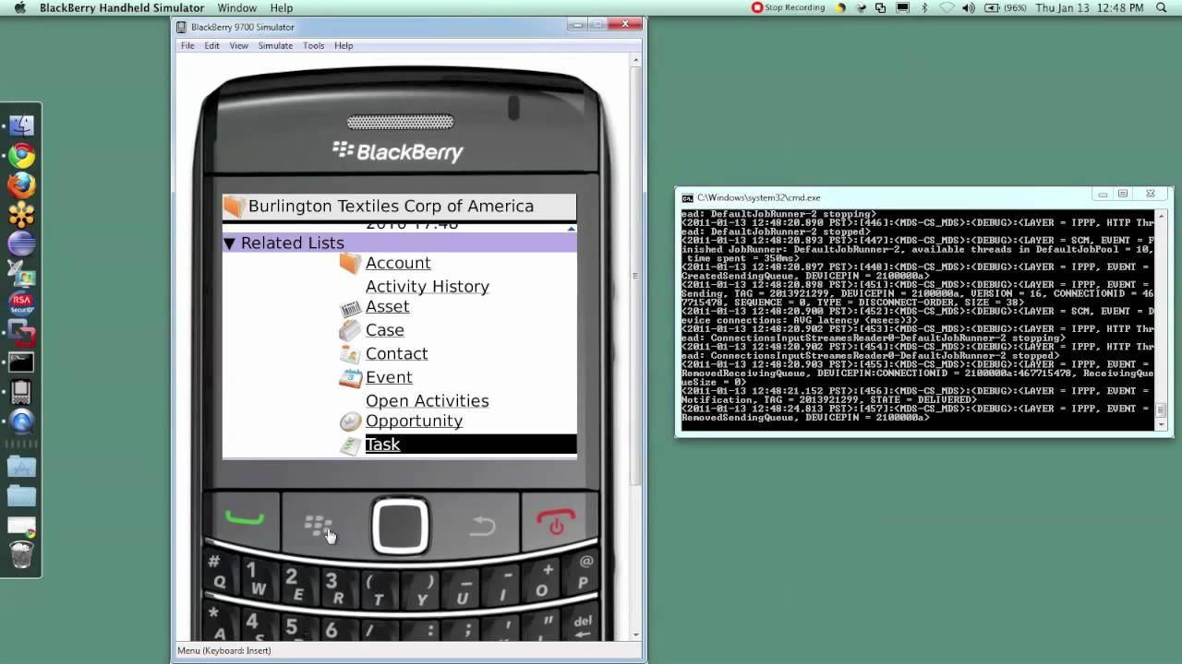The height and width of the screenshot is (664, 1182).
Task: Click the battery status indicator
Action: (x=1006, y=8)
